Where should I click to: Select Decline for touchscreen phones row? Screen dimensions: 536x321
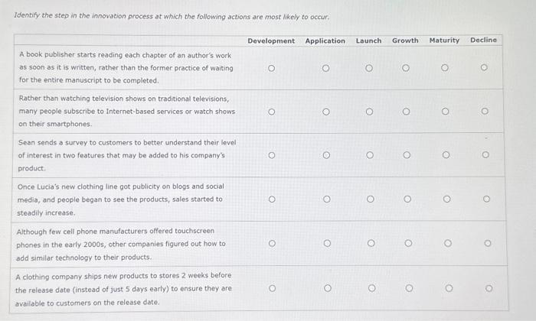488,243
